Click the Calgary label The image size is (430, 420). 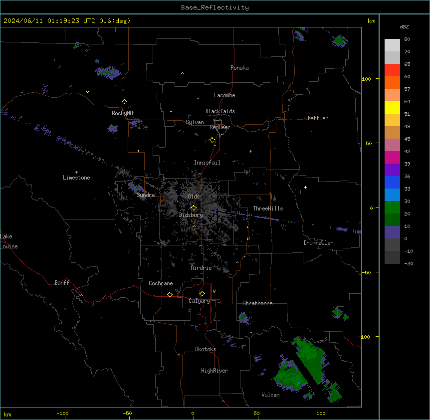(200, 301)
